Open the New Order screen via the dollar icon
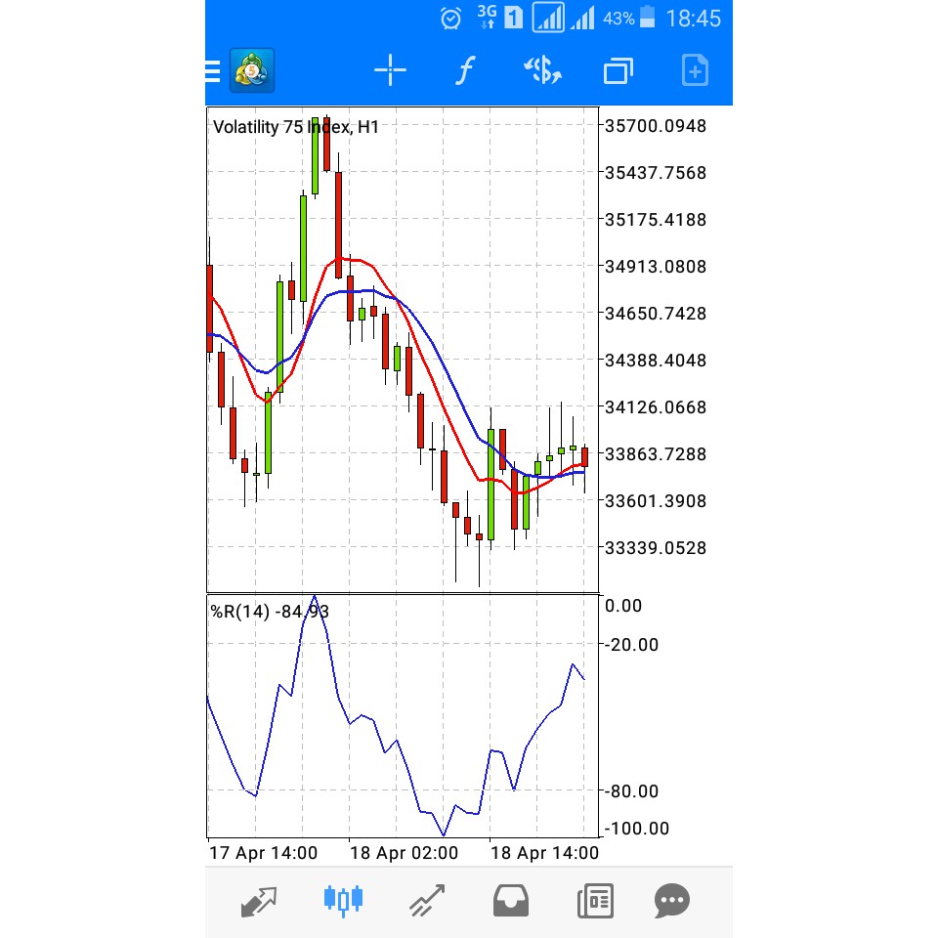 pos(542,69)
